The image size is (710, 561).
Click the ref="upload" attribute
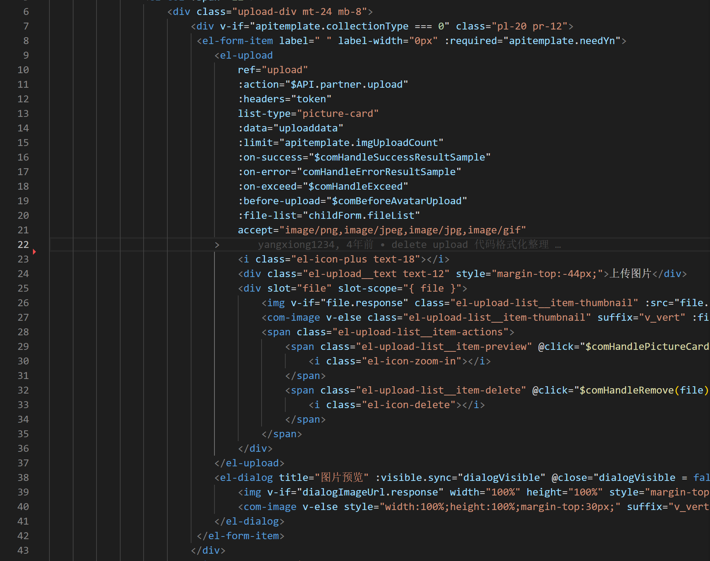point(273,70)
